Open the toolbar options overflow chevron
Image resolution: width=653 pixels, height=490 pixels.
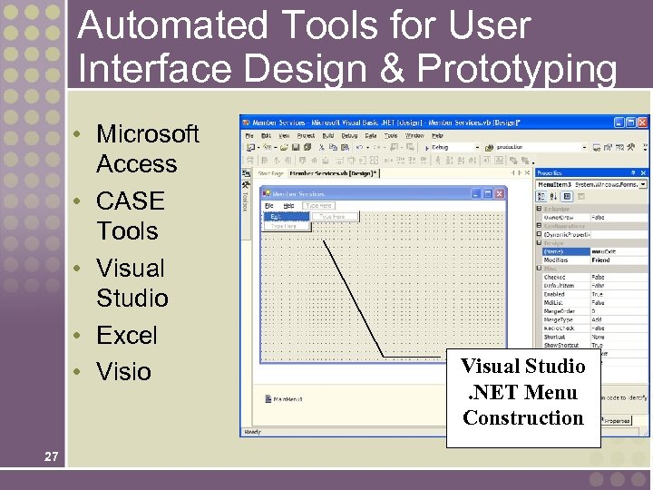pyautogui.click(x=646, y=147)
